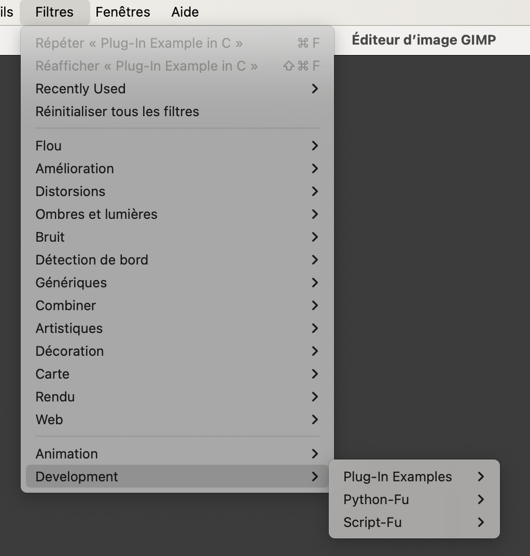This screenshot has width=530, height=556.
Task: Select the Web filters entry
Action: [49, 419]
